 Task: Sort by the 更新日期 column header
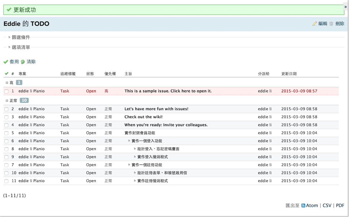tap(289, 74)
